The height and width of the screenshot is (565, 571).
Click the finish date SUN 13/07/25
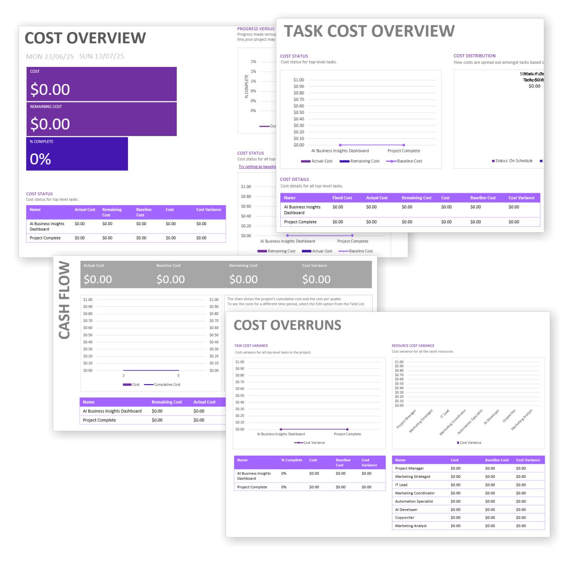tap(102, 56)
